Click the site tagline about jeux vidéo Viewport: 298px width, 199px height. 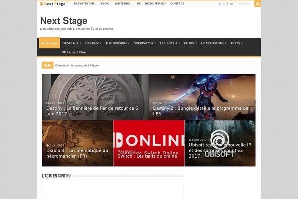[x=76, y=29]
